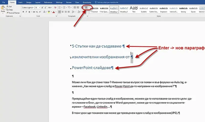Open Paragraph dialog launcher
This screenshot has height=122, width=205.
click(x=87, y=16)
